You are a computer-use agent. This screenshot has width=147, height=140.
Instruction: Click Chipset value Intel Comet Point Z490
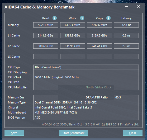click(86, 107)
